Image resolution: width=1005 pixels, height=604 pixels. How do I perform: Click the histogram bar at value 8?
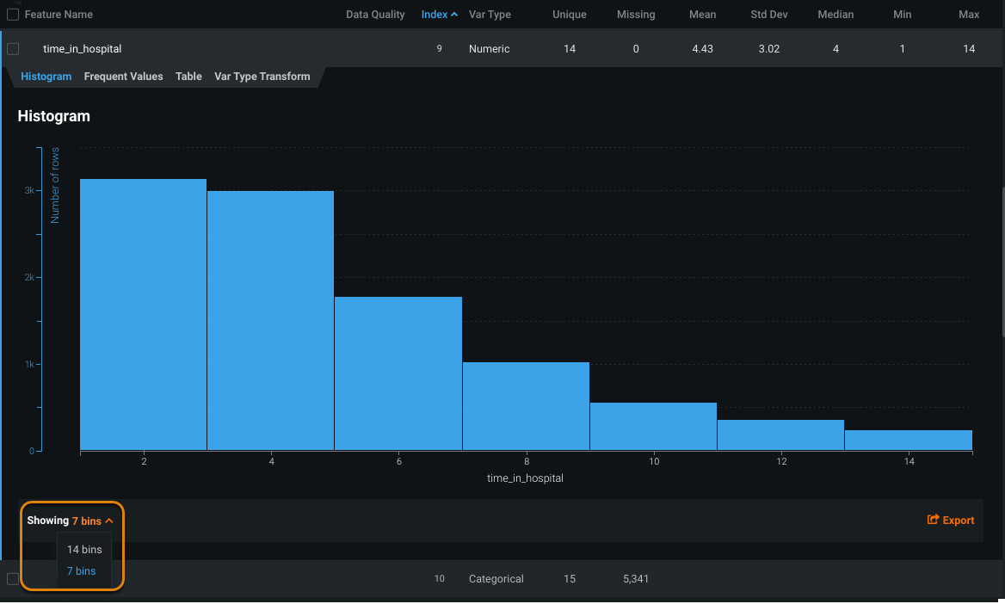(526, 405)
